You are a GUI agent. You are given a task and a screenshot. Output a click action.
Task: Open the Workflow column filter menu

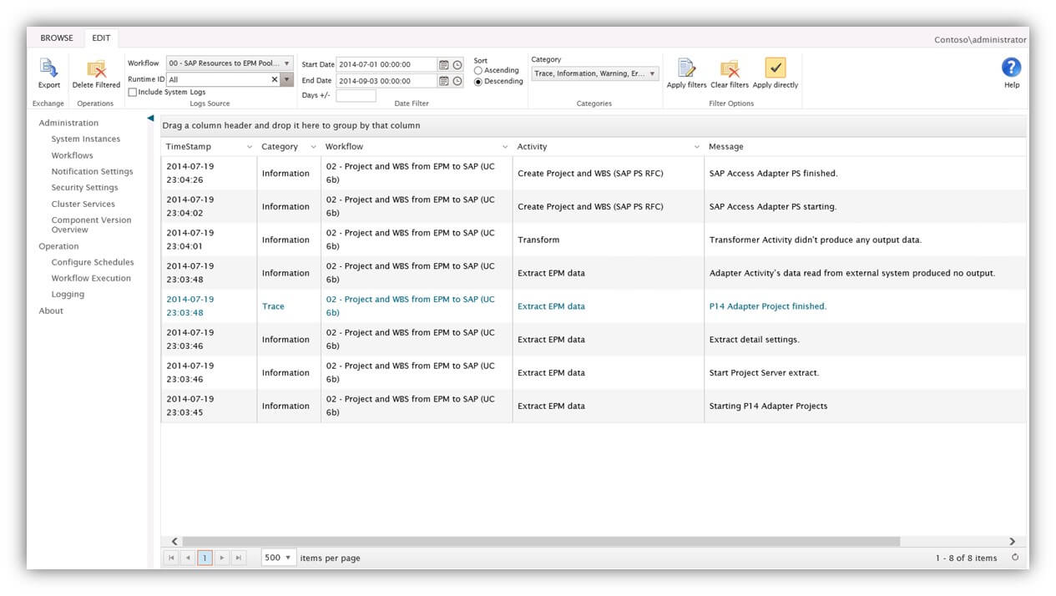505,147
